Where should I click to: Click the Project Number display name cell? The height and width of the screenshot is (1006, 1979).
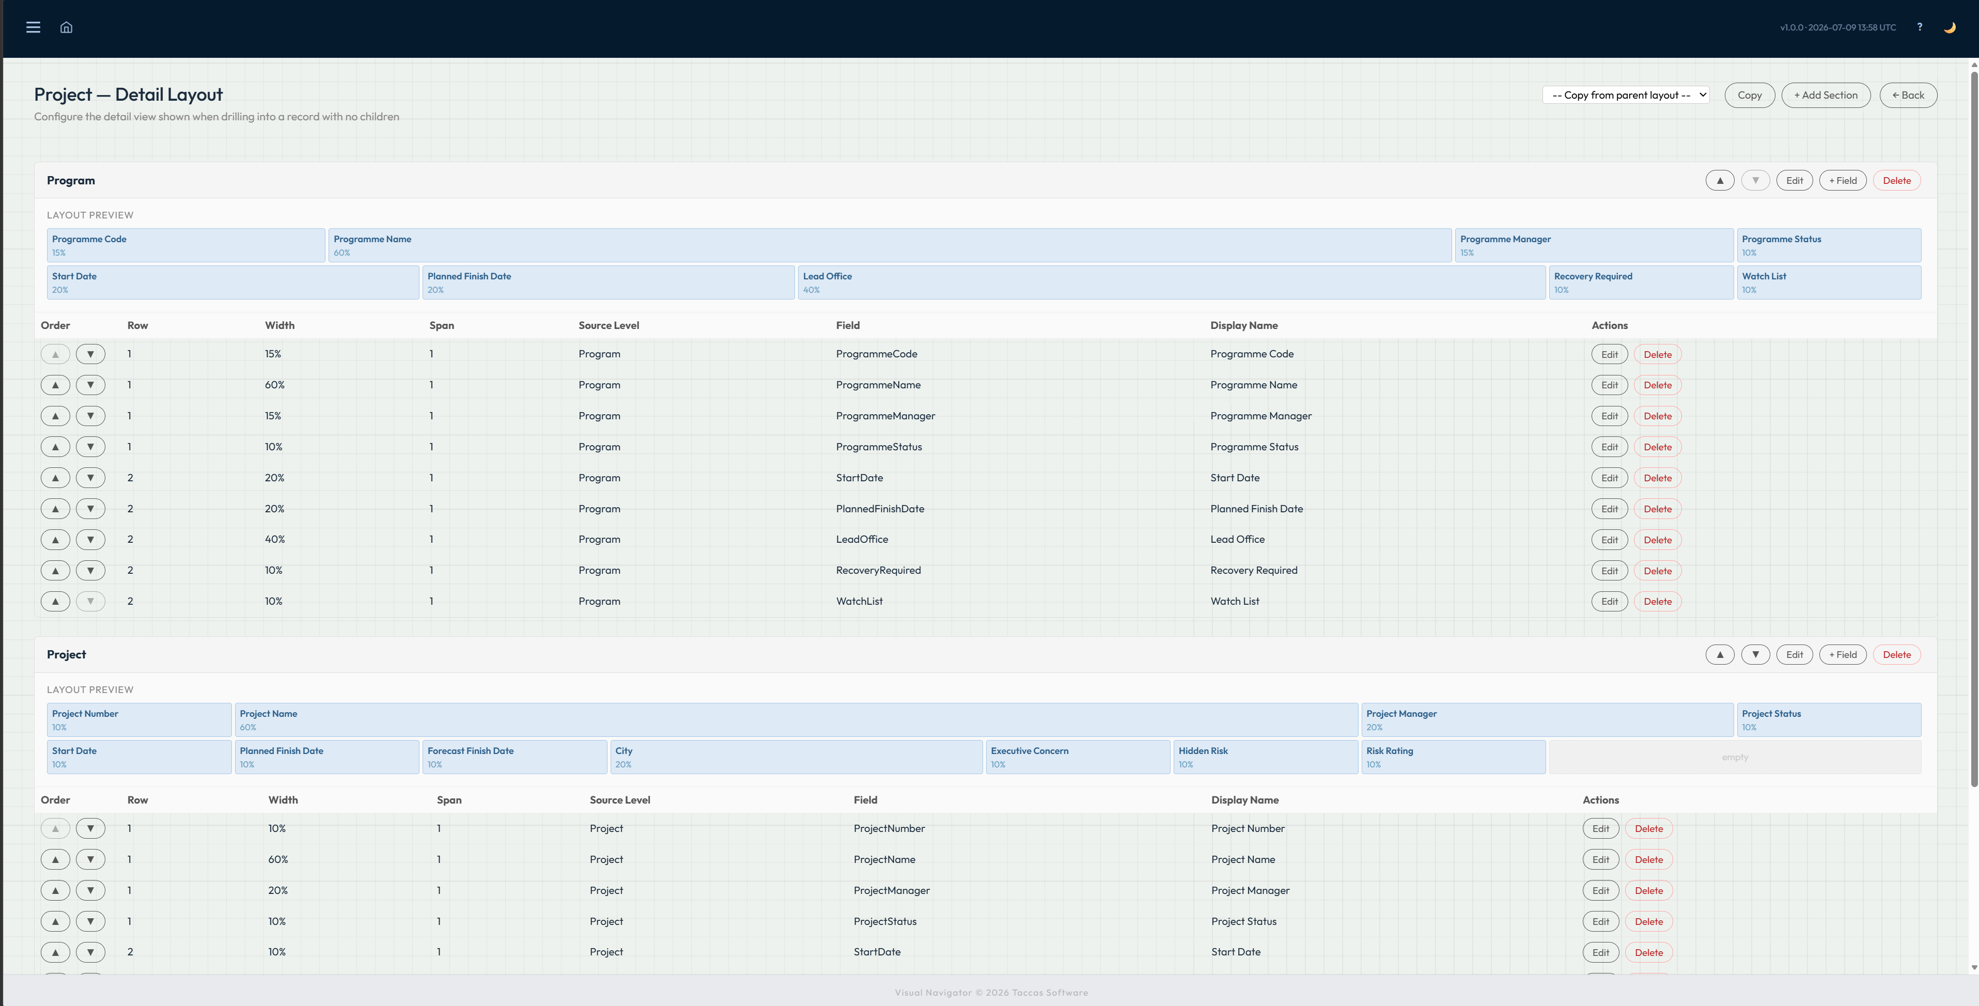click(1248, 828)
